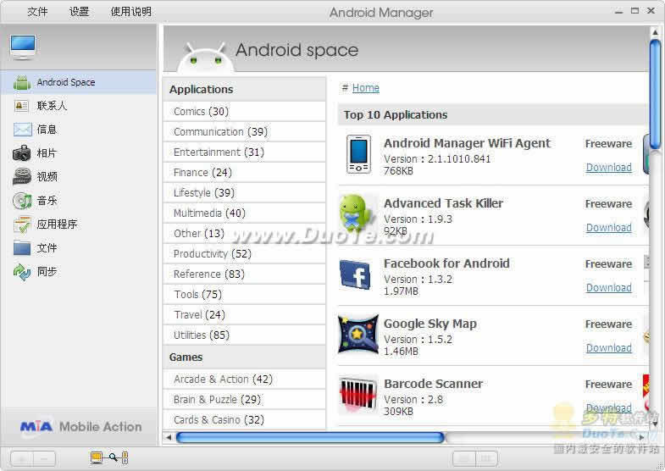
Task: Click the blue folder files icon (文件)
Action: (22, 248)
